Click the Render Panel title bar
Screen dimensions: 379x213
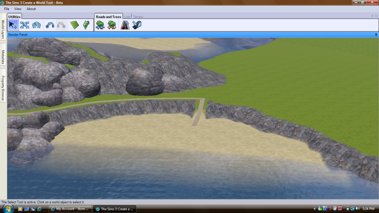coord(193,34)
